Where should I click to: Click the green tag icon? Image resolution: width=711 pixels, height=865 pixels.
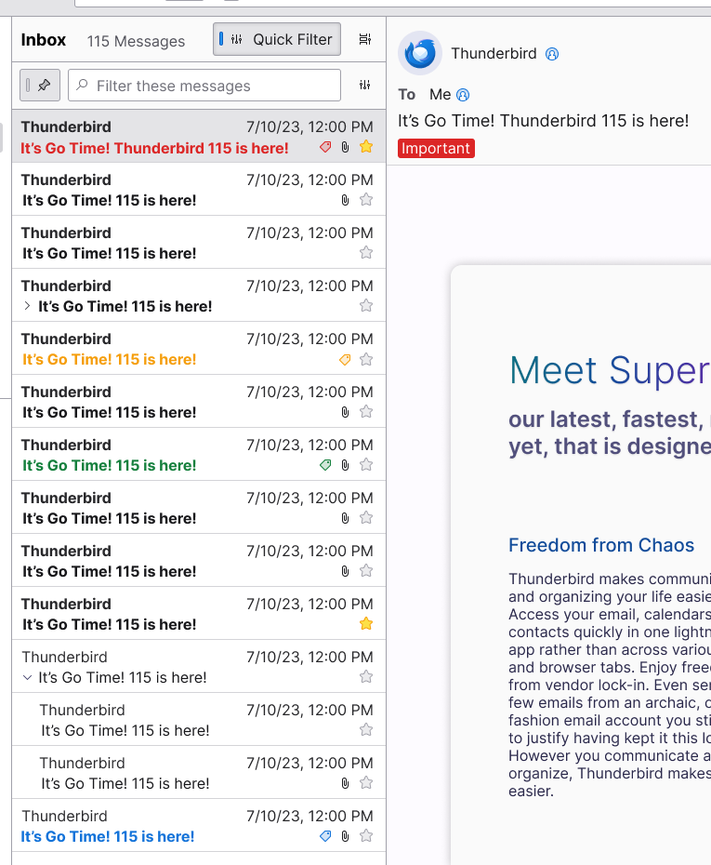click(325, 465)
